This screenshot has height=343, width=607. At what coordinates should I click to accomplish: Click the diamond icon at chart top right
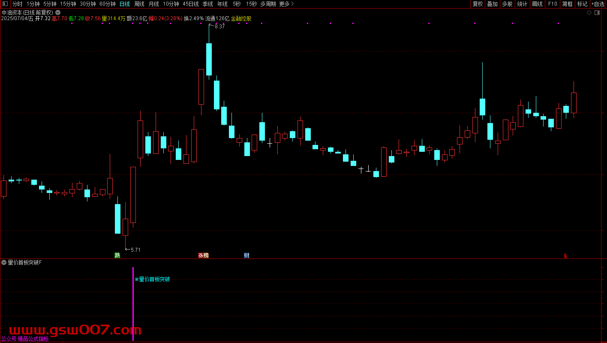click(x=589, y=12)
